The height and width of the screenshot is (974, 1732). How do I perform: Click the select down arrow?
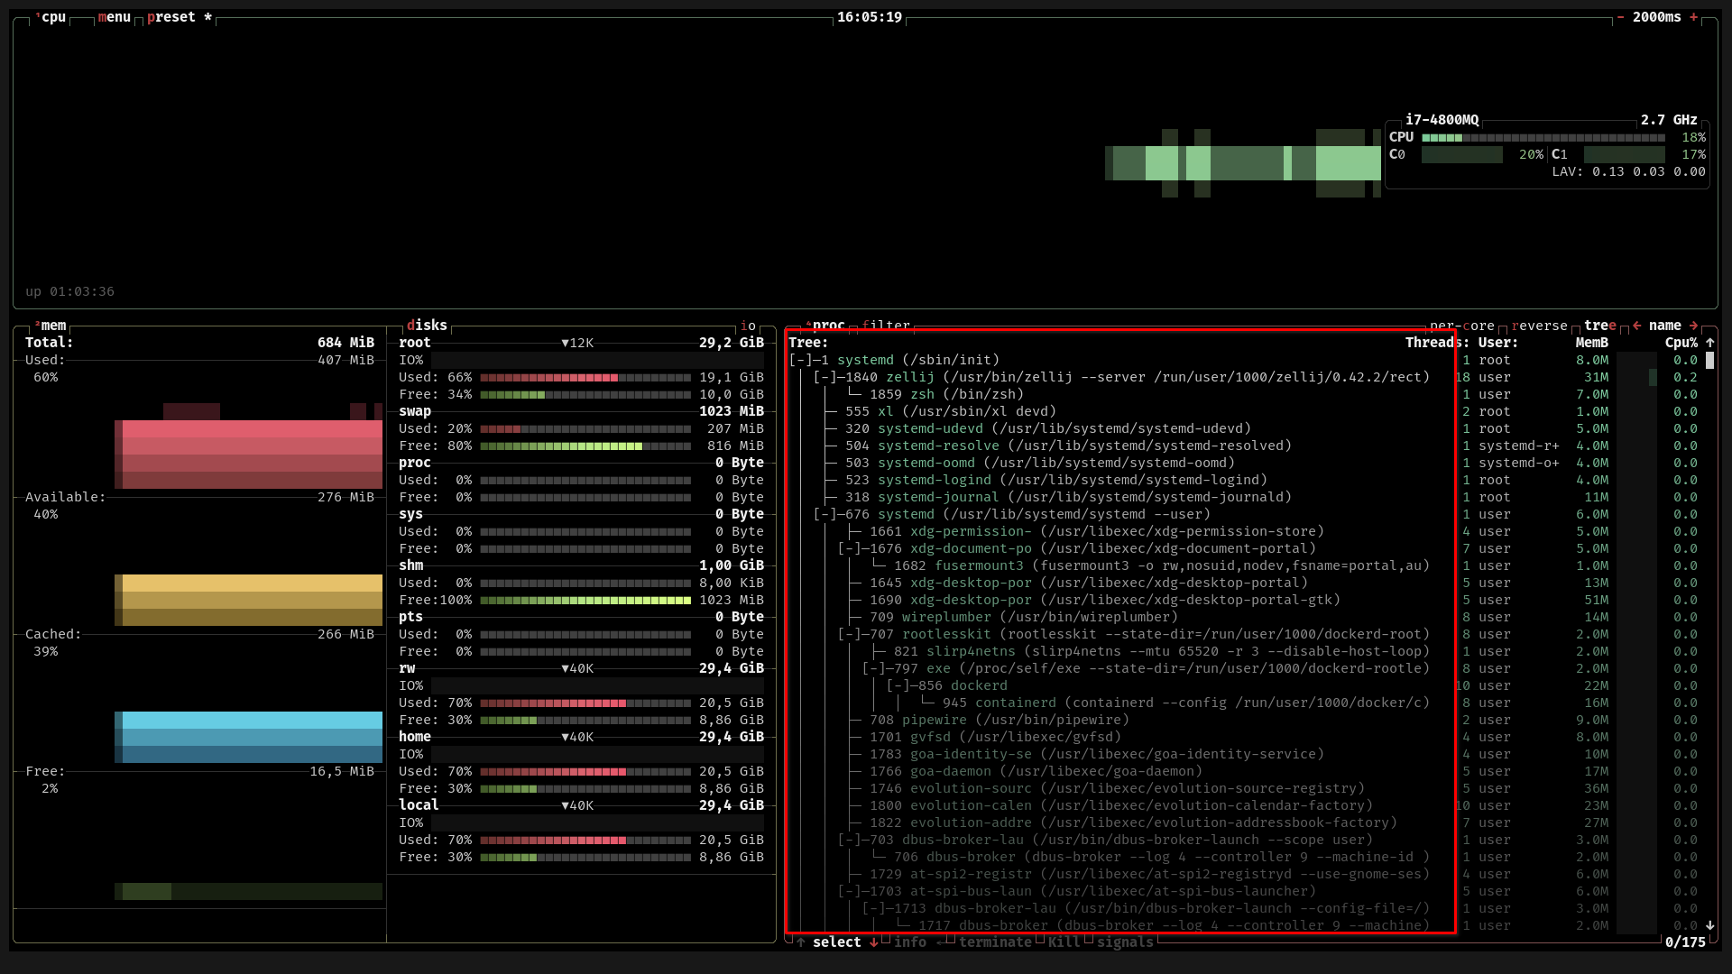pos(873,942)
